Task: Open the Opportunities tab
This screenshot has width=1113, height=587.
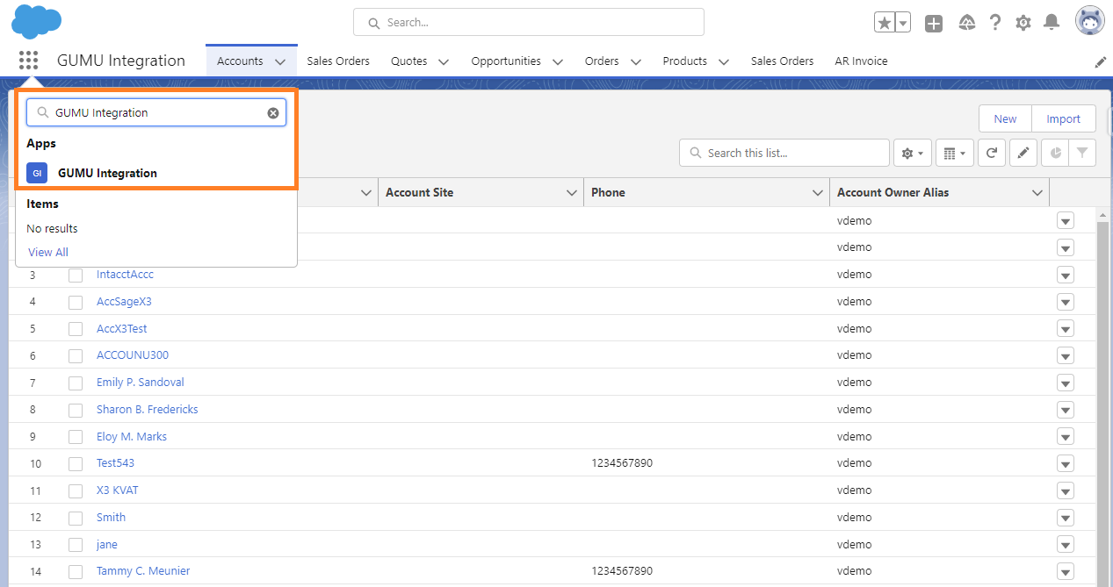Action: click(506, 61)
